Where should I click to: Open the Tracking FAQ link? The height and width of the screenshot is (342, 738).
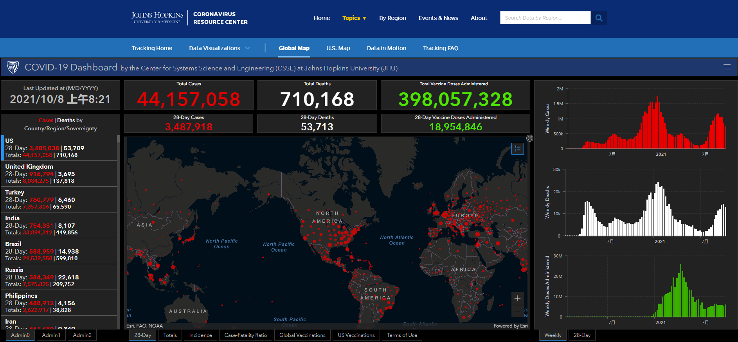pyautogui.click(x=440, y=48)
